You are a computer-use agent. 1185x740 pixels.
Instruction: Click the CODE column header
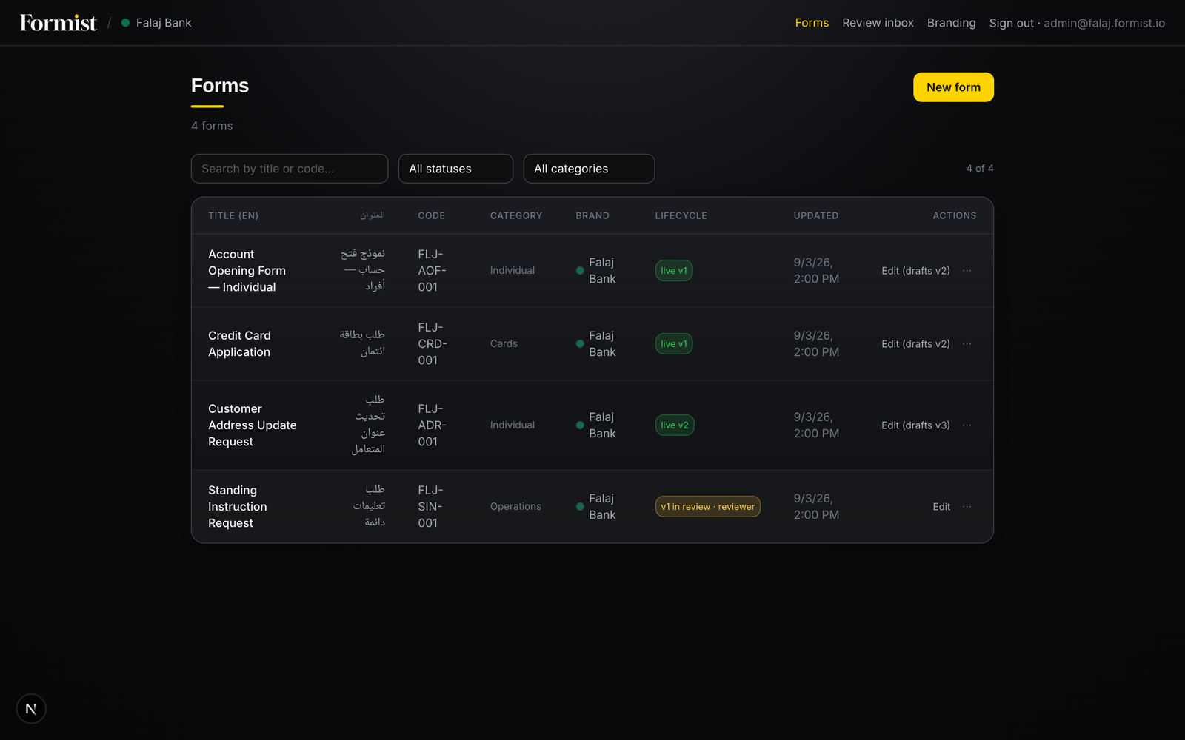431,216
